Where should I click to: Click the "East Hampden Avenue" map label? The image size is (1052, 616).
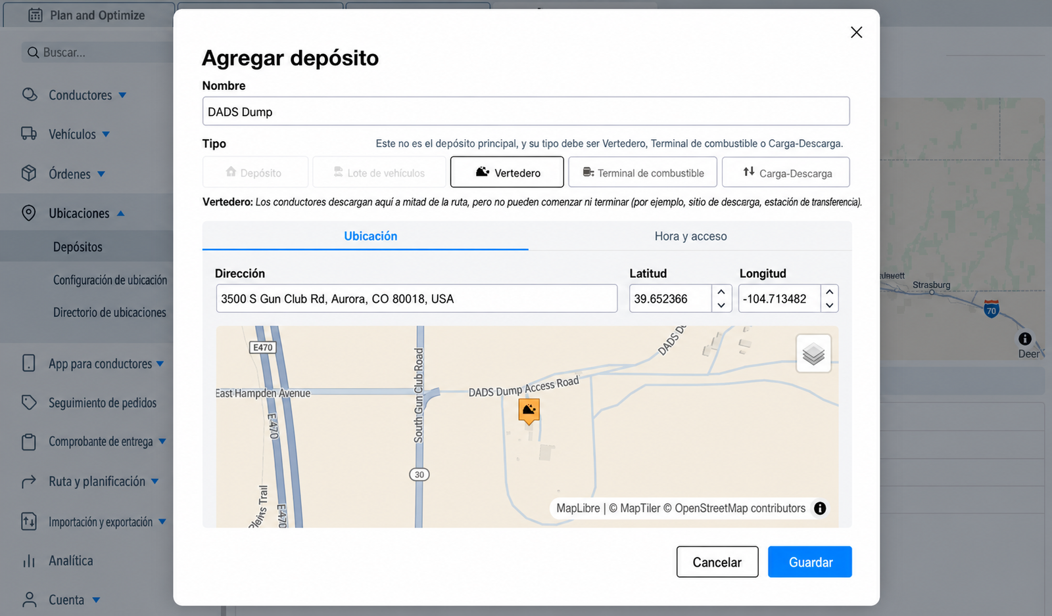263,393
